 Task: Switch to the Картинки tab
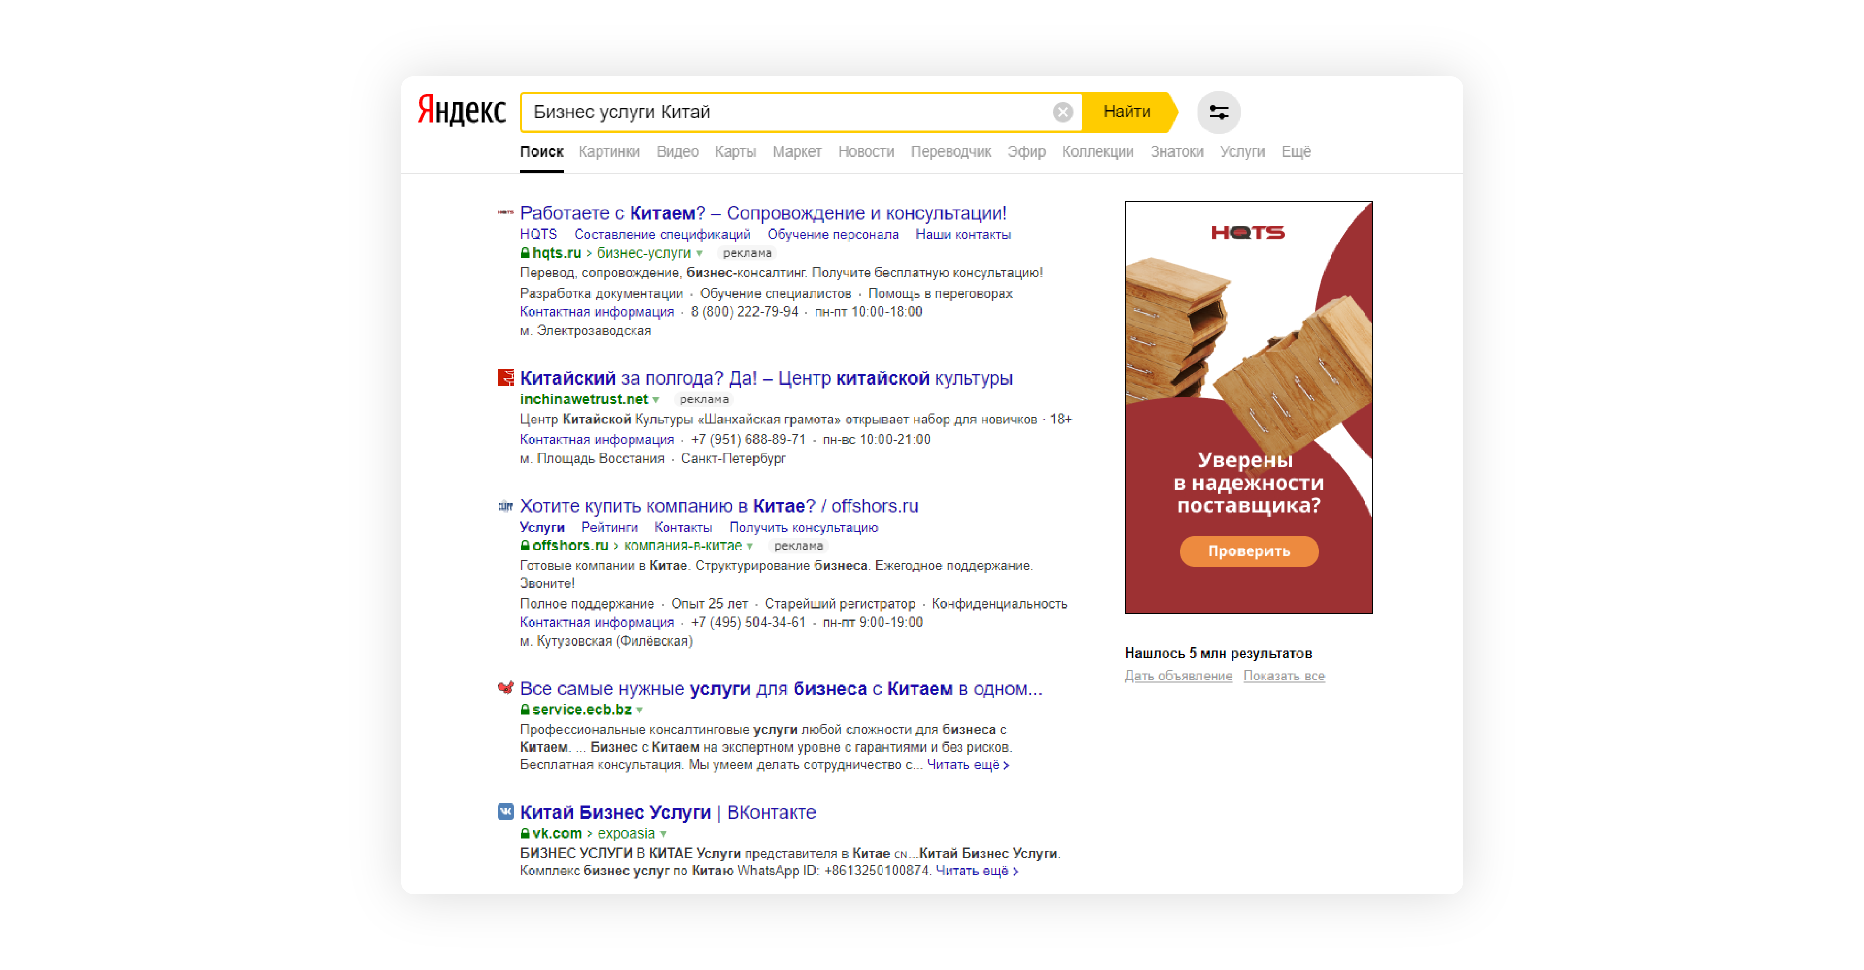[x=609, y=152]
